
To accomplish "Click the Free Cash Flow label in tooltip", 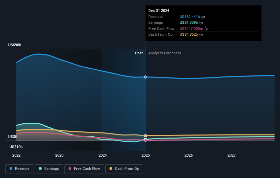I will click(161, 29).
